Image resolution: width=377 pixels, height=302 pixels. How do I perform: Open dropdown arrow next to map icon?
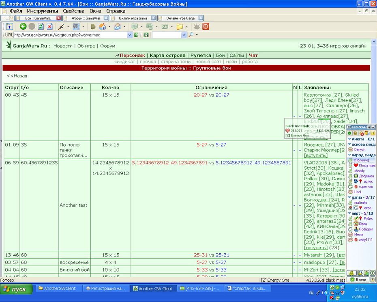(x=83, y=26)
